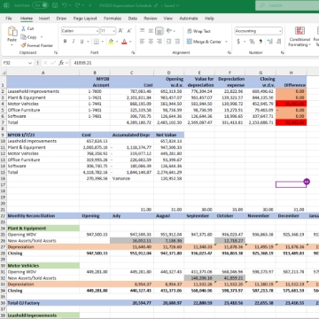The width and height of the screenshot is (319, 319).
Task: Open the Font settings dialog launcher
Action: click(x=133, y=52)
